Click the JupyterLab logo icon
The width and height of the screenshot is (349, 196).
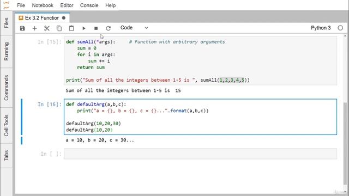7,5
